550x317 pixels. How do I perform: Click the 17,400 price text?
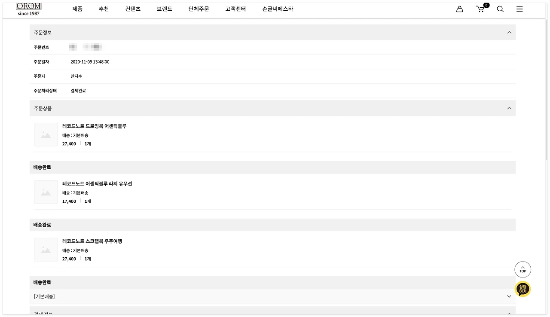(x=69, y=201)
